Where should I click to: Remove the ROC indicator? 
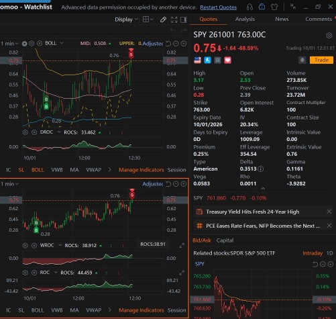point(34,273)
